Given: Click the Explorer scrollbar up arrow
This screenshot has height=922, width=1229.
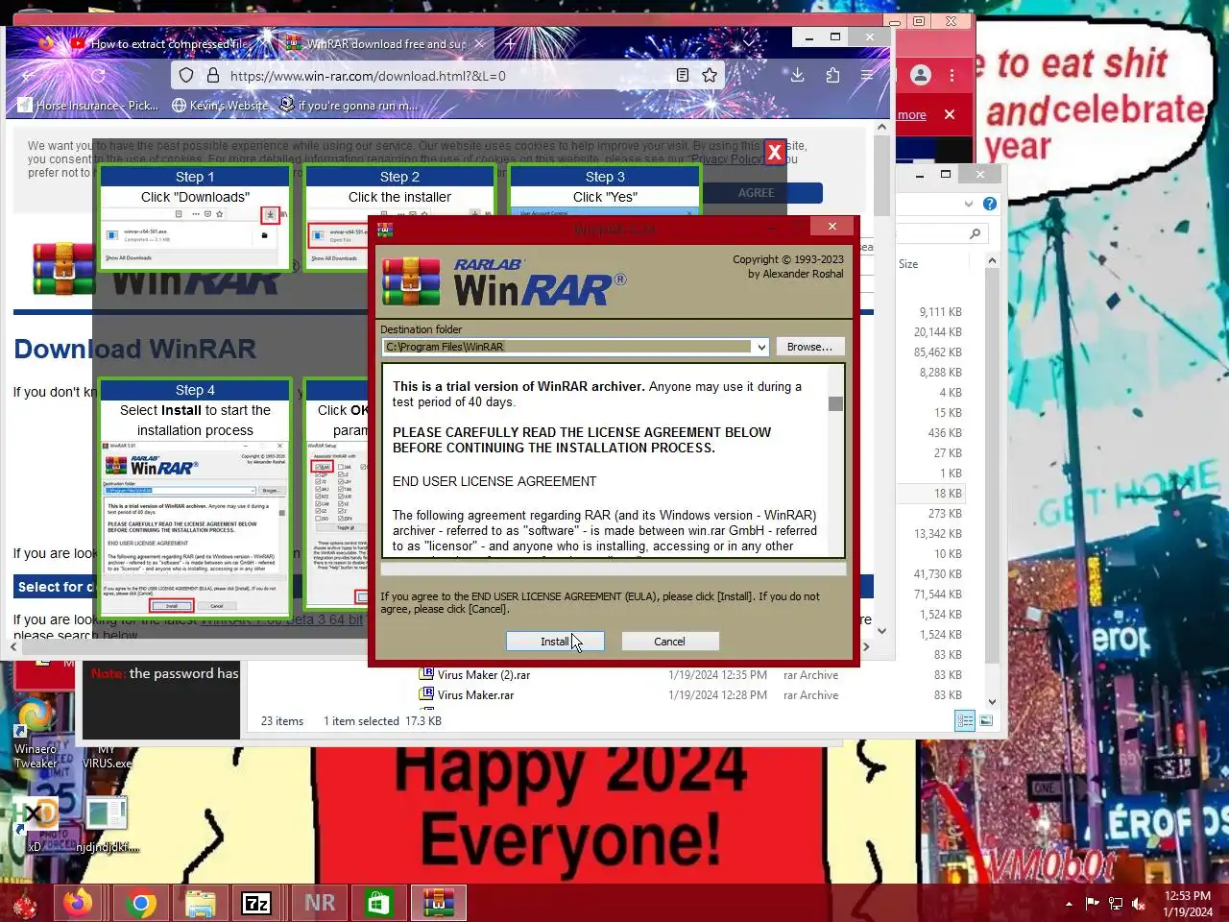Looking at the screenshot, I should pyautogui.click(x=992, y=261).
